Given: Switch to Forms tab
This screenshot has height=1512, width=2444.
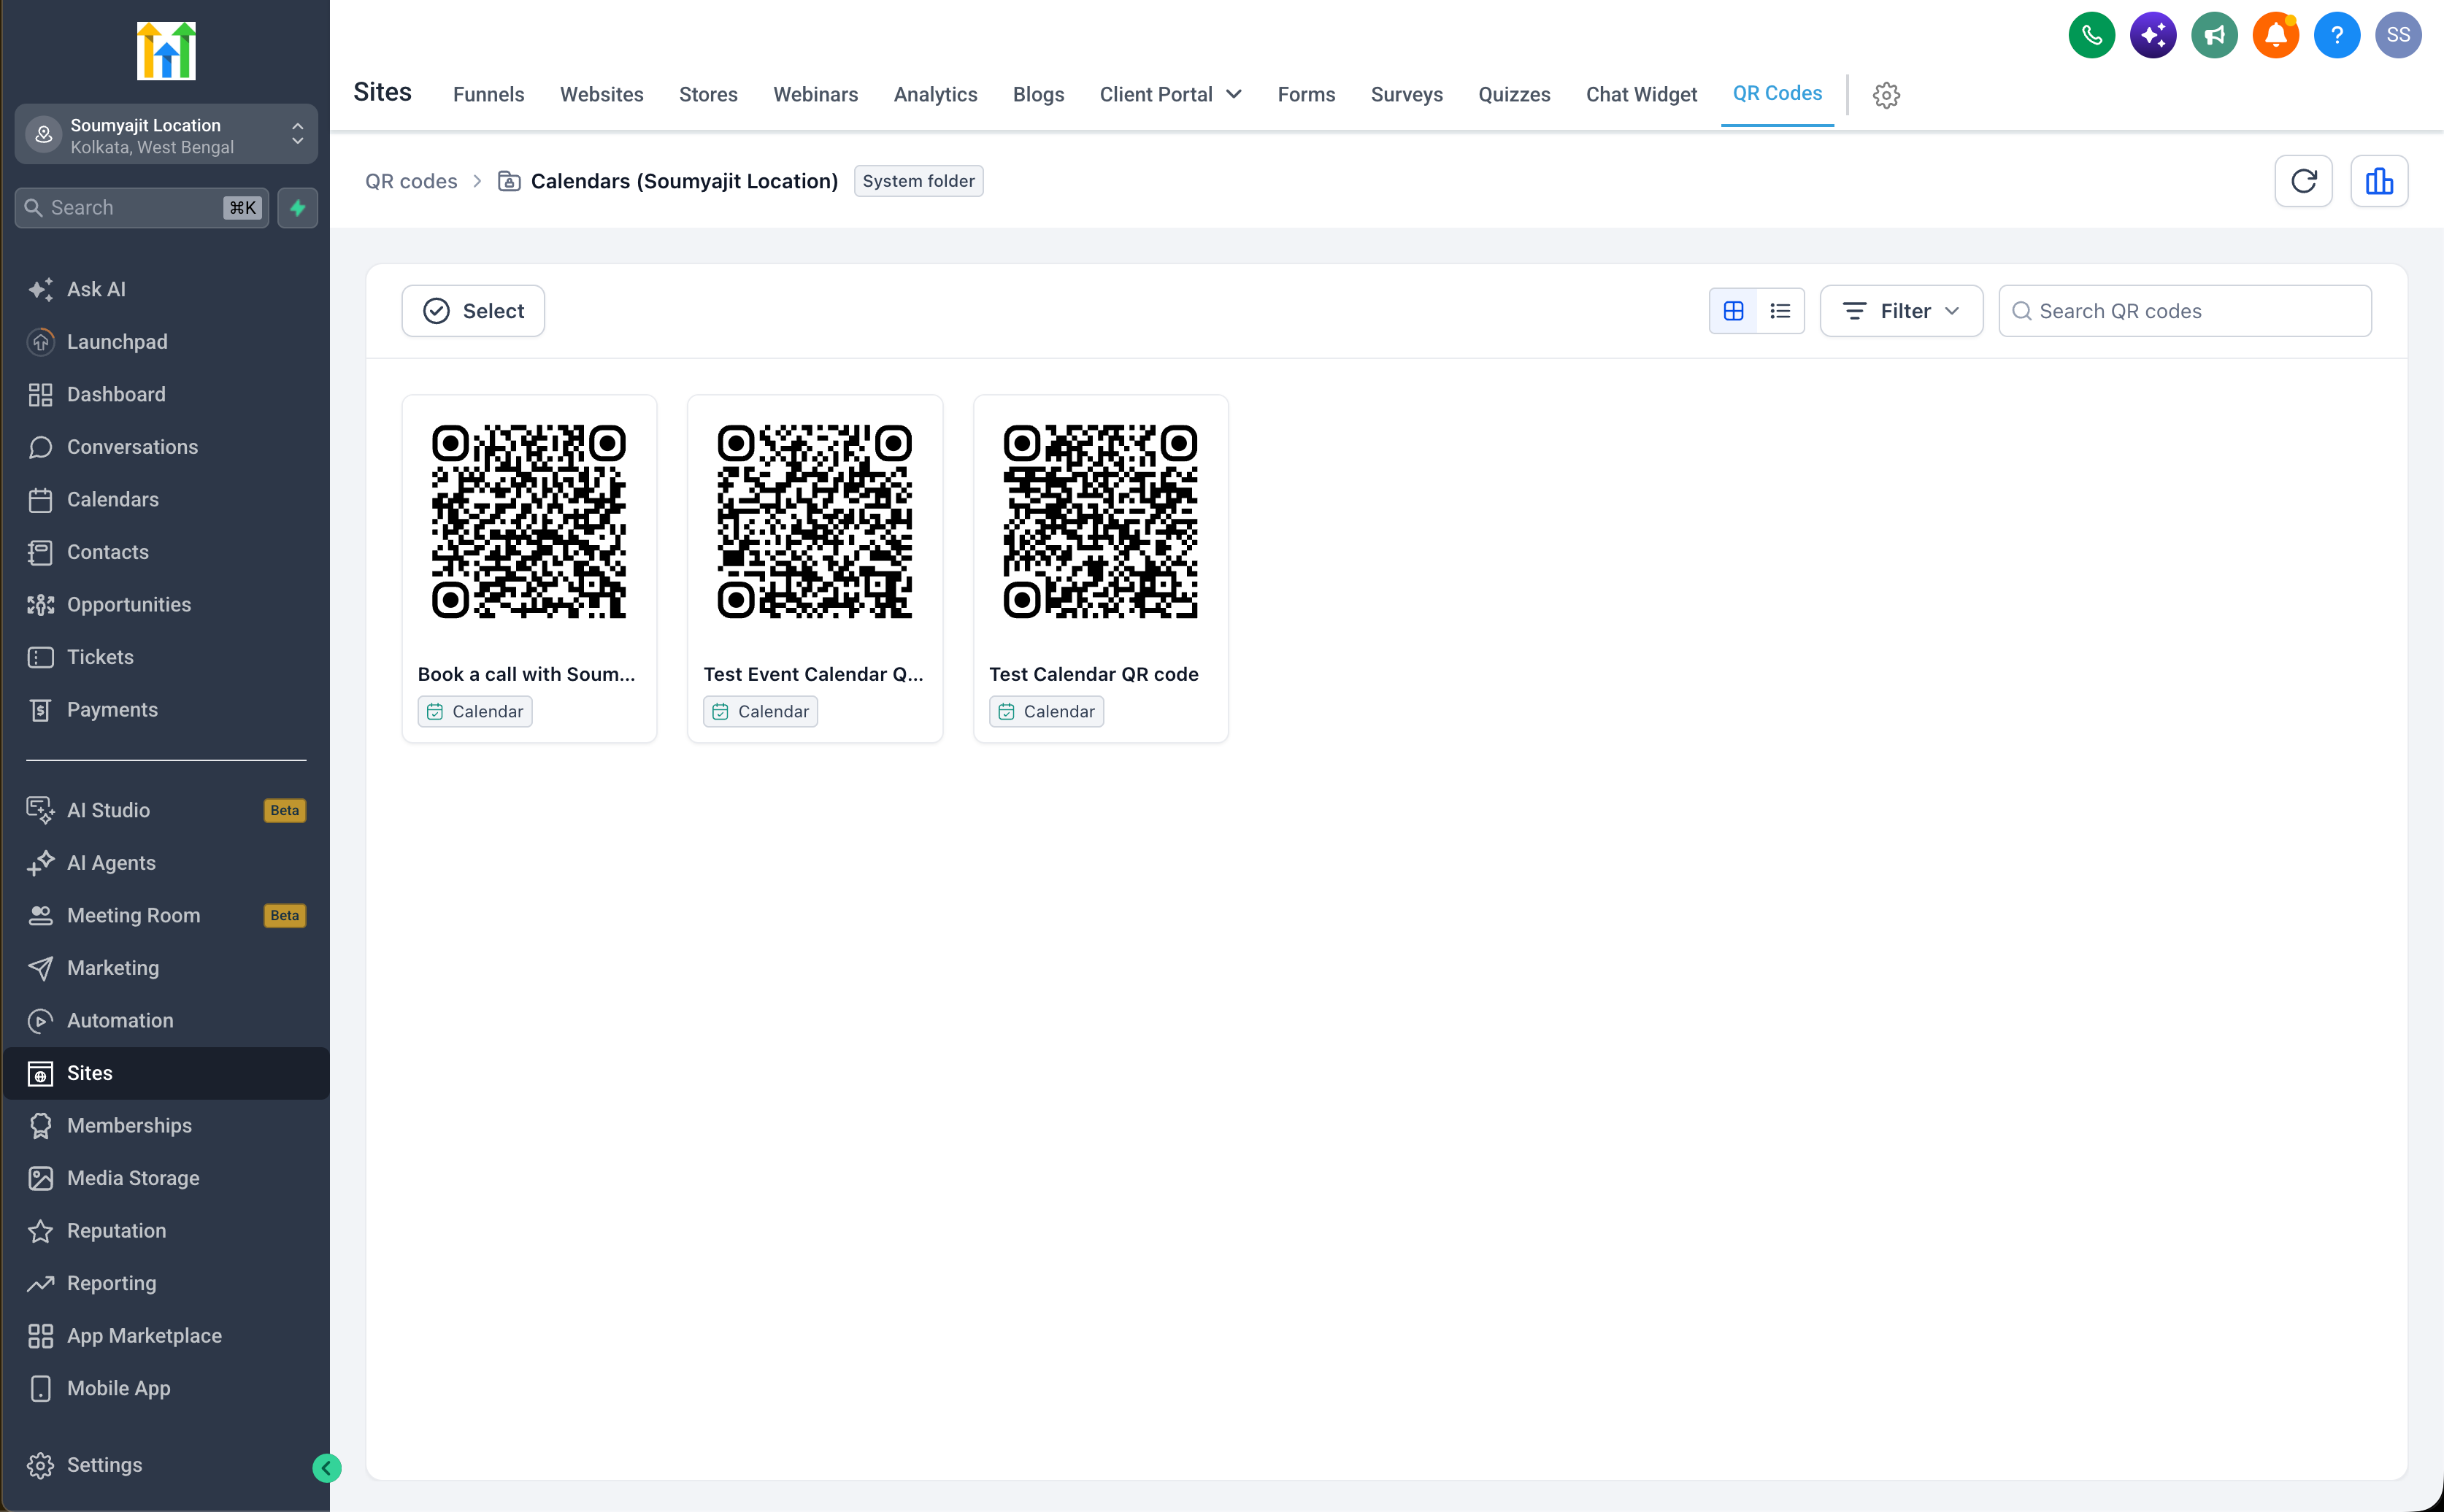Looking at the screenshot, I should (x=1305, y=94).
